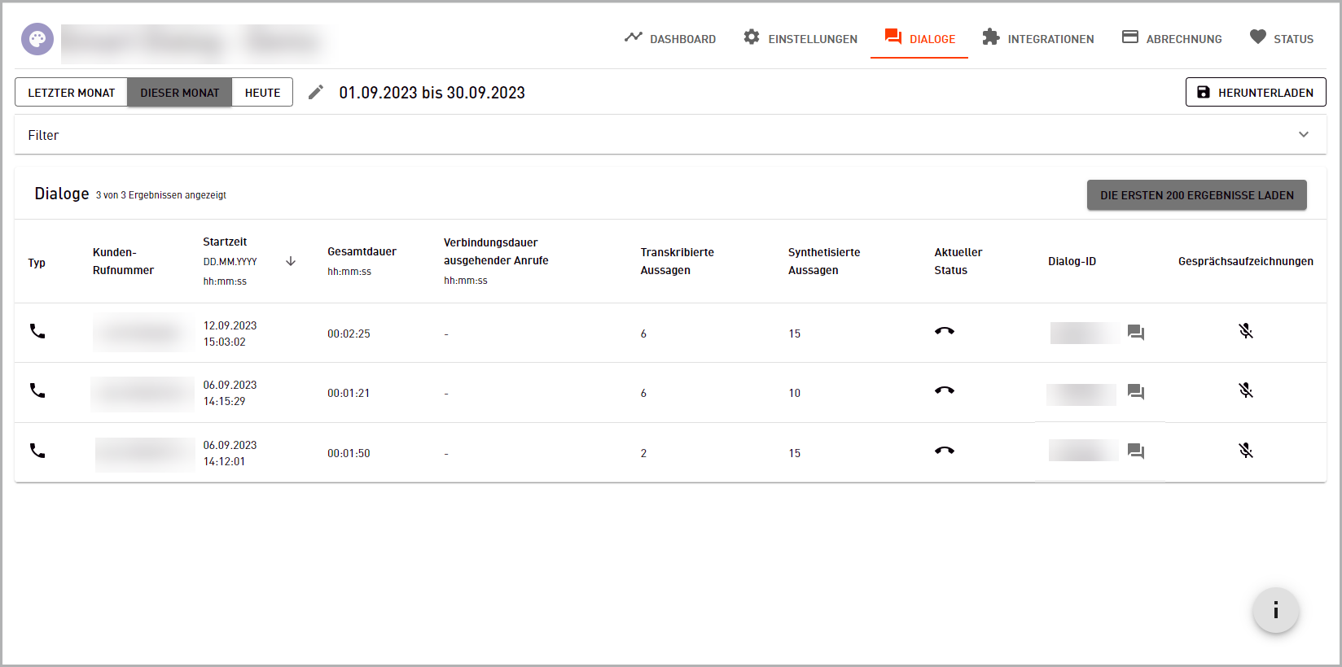Viewport: 1342px width, 667px height.
Task: Open the Dashboard tab
Action: tap(670, 38)
